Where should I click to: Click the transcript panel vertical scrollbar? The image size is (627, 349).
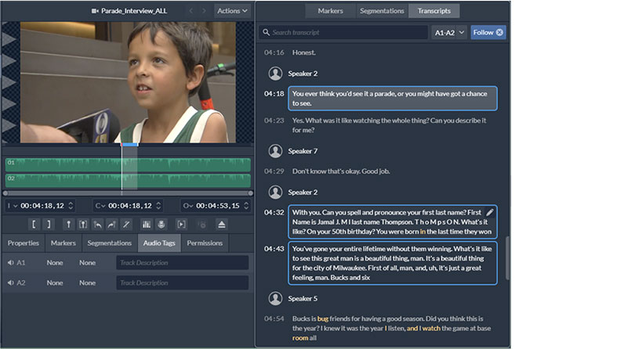507,258
